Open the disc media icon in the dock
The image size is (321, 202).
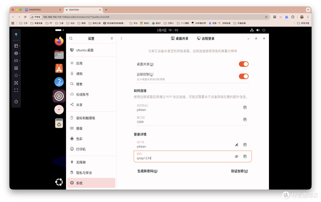click(x=59, y=109)
